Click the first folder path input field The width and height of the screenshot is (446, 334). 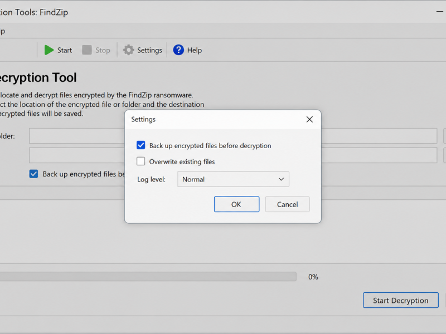[233, 136]
